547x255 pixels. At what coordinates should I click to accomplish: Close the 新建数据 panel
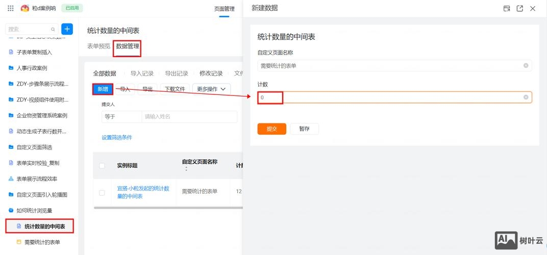tap(533, 8)
